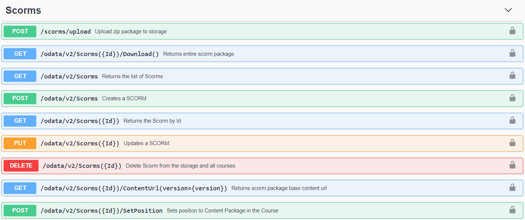Viewport: 525px width, 220px height.
Task: Click the 'Returns the list of Scorms' description
Action: click(x=132, y=76)
